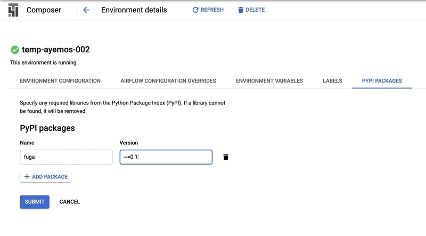Click the Composer product title
Image resolution: width=426 pixels, height=236 pixels.
(44, 10)
